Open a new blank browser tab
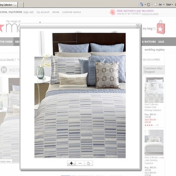Viewport: 176px width, 176px height. 21,5
